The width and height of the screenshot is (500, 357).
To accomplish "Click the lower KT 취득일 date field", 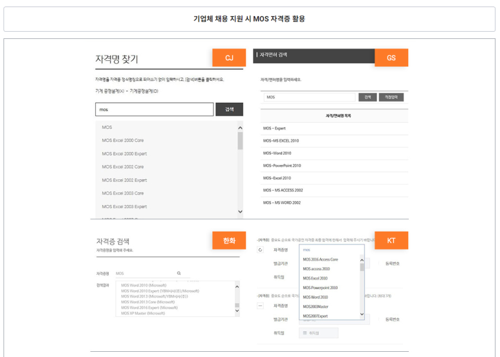I will [x=318, y=333].
